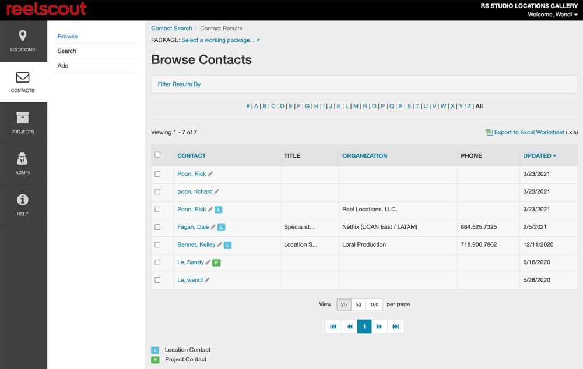Screen dimensions: 583x369
Task: Click the pencil icon next to poon, richard
Action: pyautogui.click(x=216, y=191)
